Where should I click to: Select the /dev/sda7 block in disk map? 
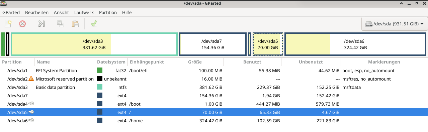tap(213, 44)
